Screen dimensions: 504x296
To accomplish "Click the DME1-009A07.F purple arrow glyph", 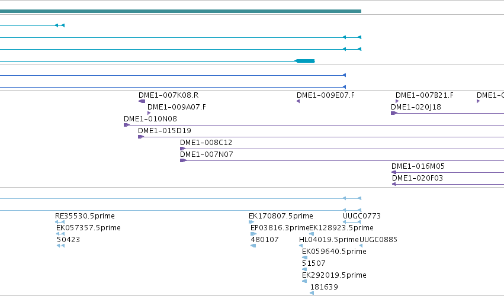I will (149, 113).
